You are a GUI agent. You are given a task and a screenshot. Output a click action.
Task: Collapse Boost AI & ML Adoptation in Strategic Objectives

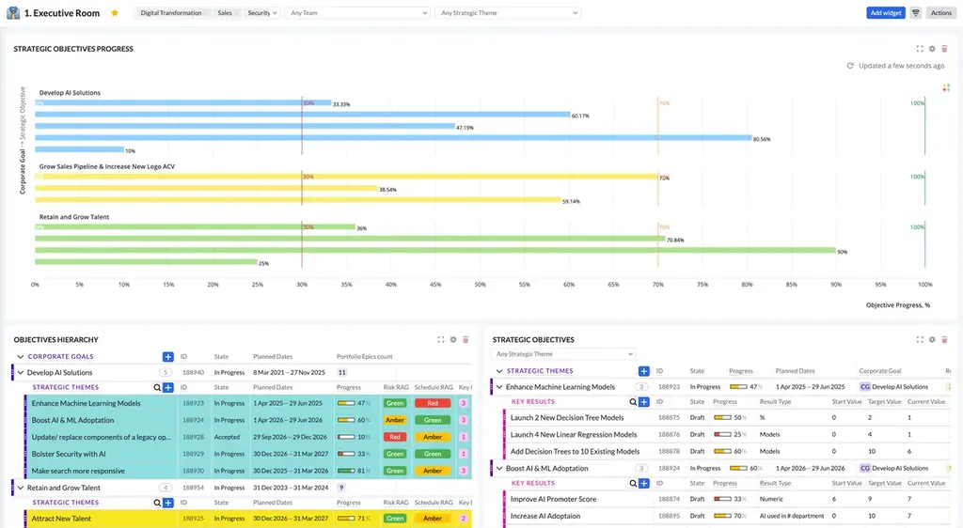click(499, 468)
